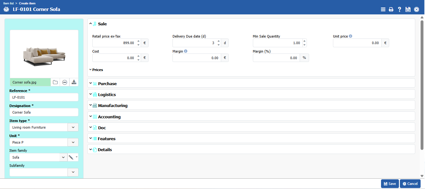Image resolution: width=425 pixels, height=189 pixels.
Task: Remove the Corner sofa.jpg image
Action: click(64, 82)
